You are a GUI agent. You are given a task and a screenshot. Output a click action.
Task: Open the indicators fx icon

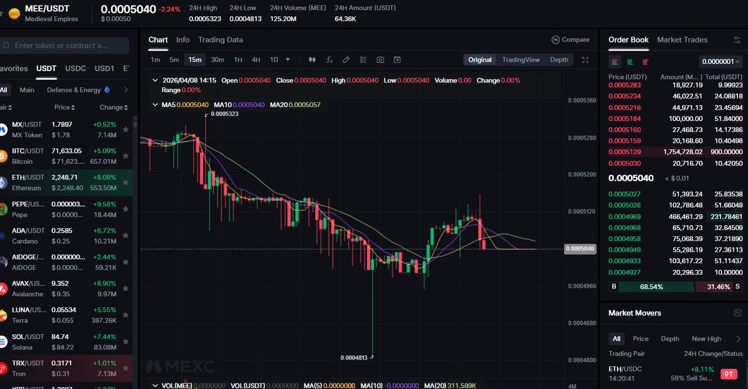point(329,60)
